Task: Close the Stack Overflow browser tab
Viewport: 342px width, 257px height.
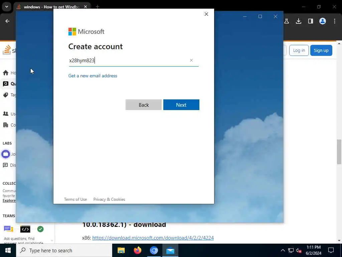Action: 85,7
